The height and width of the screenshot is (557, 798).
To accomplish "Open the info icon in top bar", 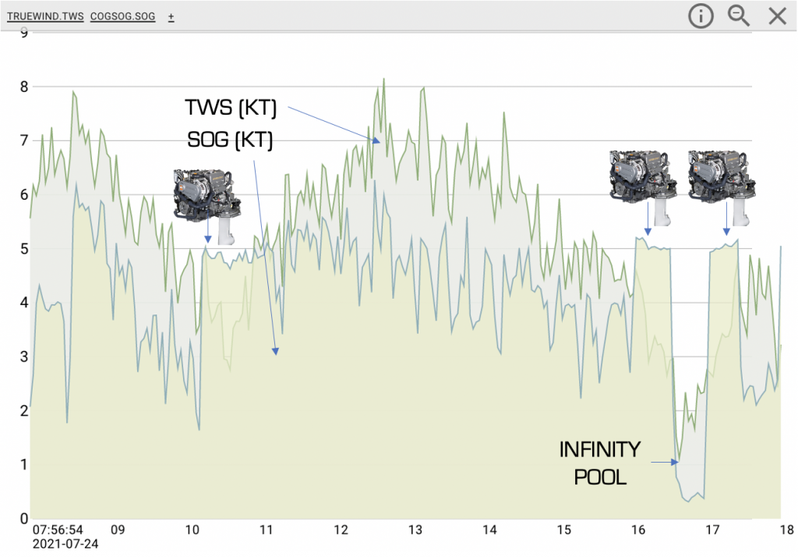I will tap(701, 16).
